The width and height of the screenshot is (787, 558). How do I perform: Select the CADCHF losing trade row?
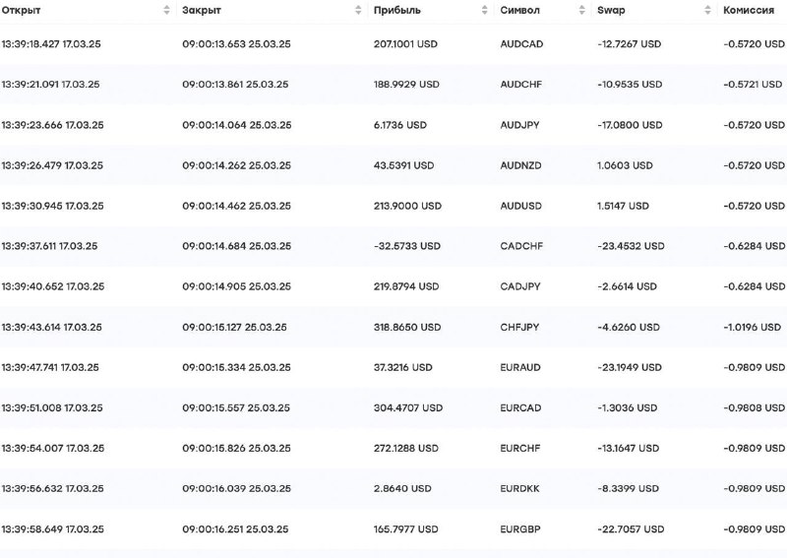coord(393,246)
